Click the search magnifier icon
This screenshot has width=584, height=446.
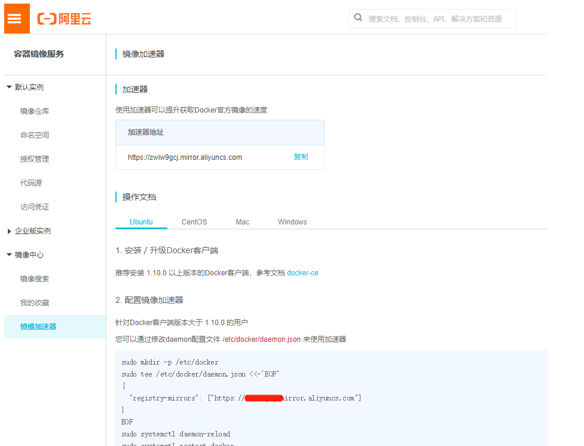(x=358, y=17)
